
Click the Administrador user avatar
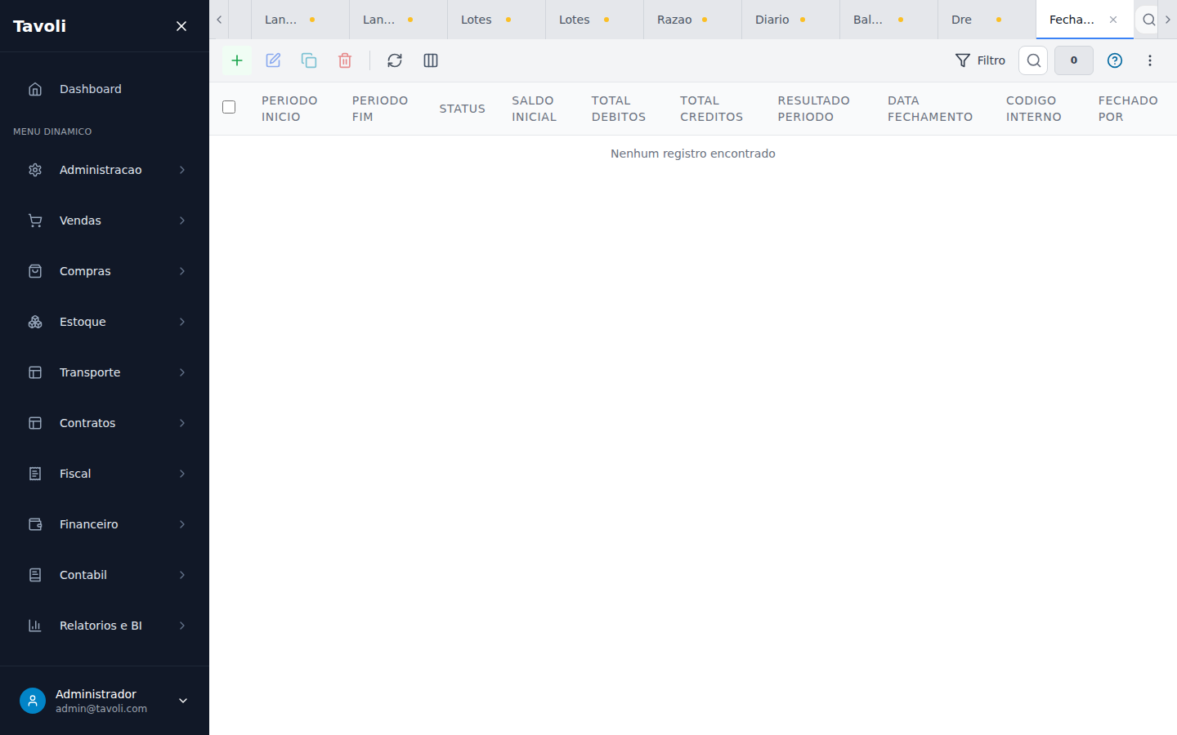point(33,701)
